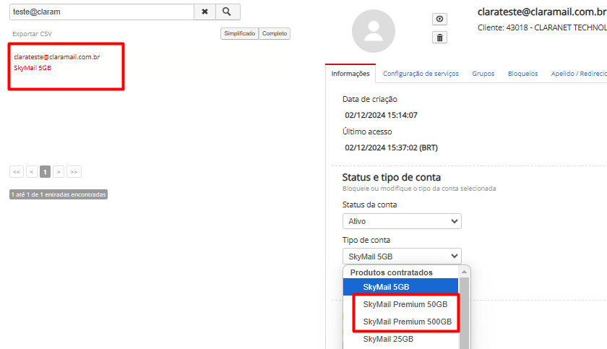Open the Configuração de serviços tab
Screen dimensions: 607x349
(423, 74)
